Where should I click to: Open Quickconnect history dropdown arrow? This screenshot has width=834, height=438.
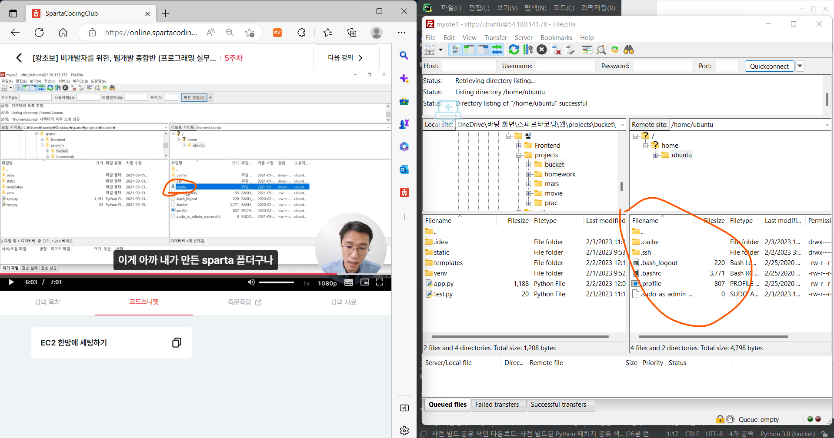coord(800,66)
